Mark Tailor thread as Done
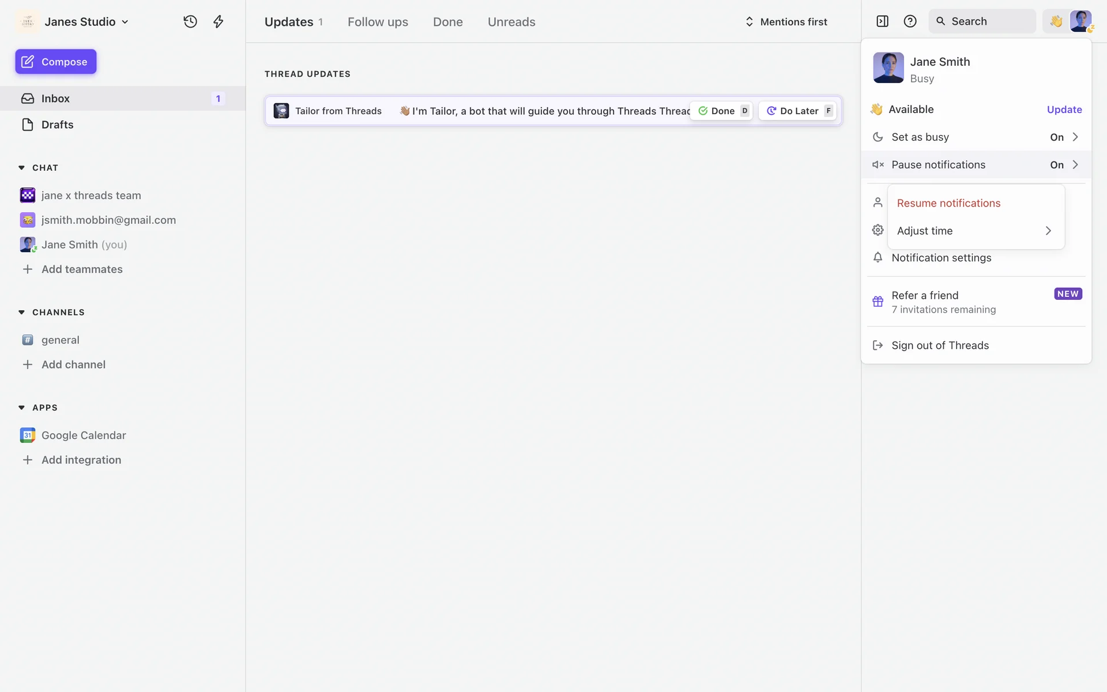Screen dimensions: 1107x692 click(x=722, y=111)
